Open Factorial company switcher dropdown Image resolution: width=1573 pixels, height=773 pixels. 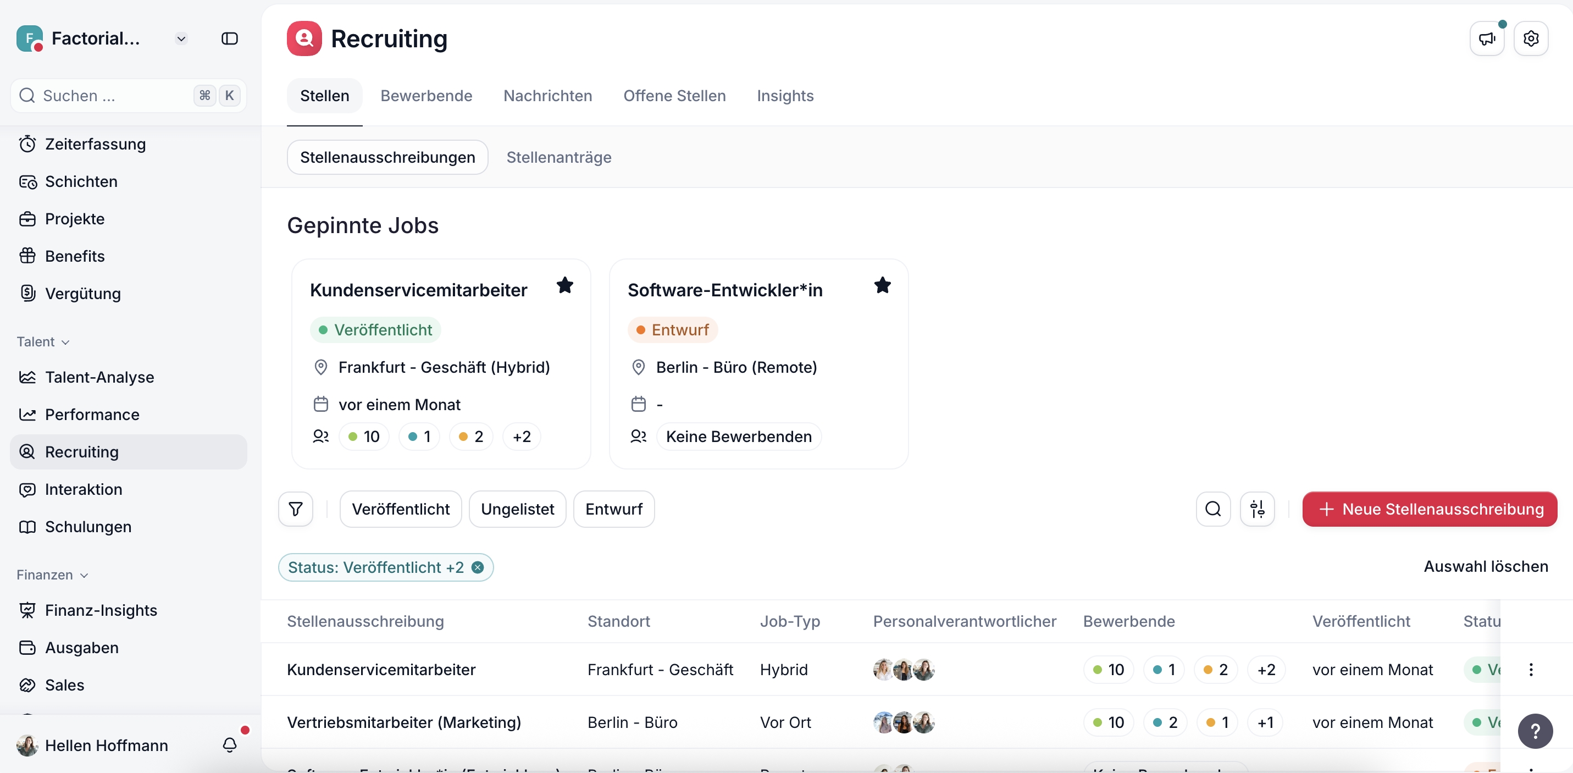[x=181, y=38]
